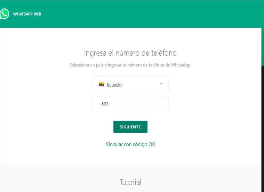Click the Selecciona un país instruction text

pyautogui.click(x=130, y=65)
